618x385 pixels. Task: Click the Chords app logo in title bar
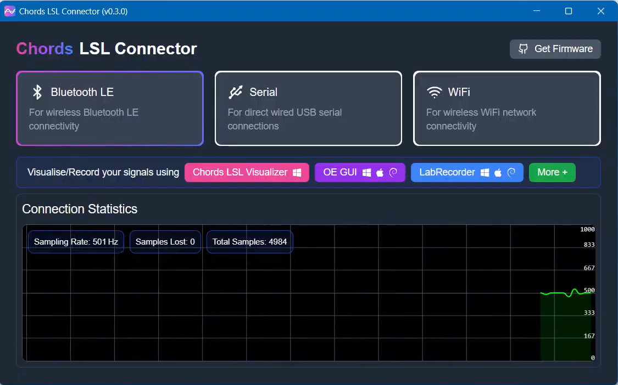coord(9,11)
